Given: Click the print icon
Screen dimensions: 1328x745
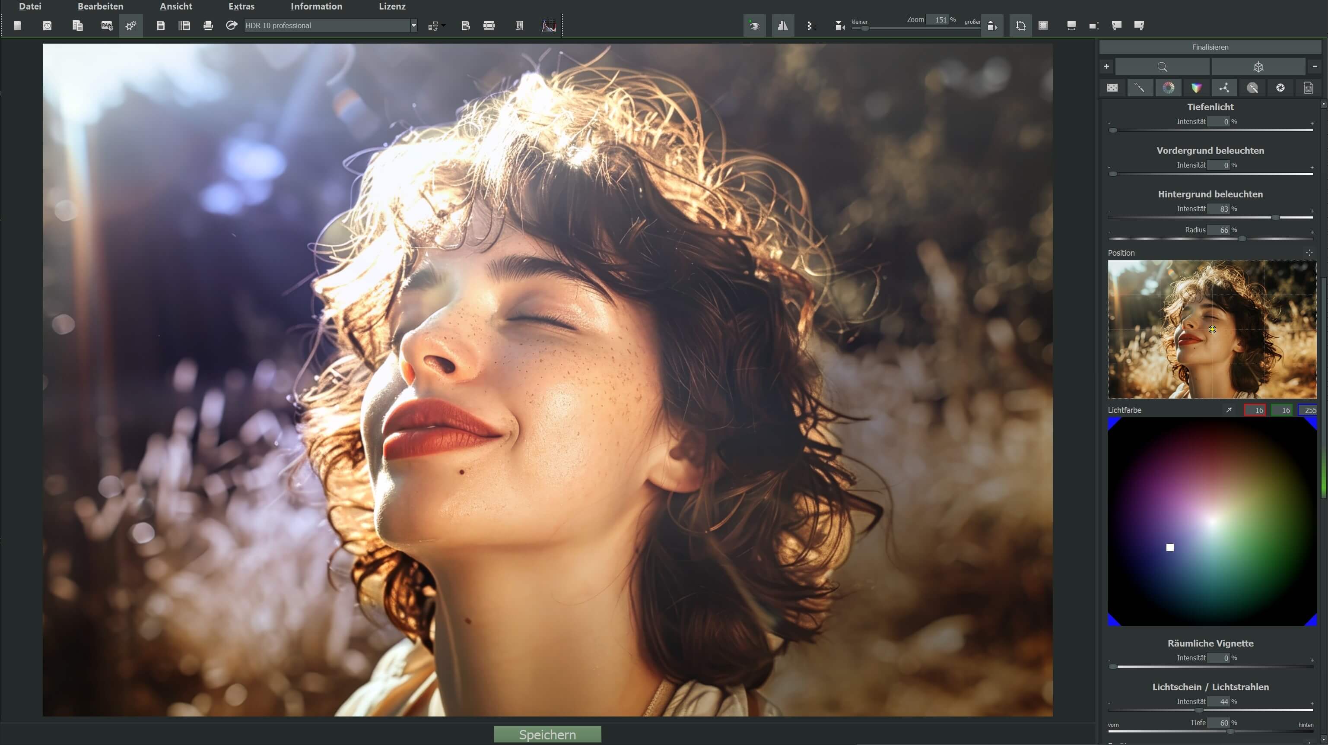Looking at the screenshot, I should tap(208, 25).
